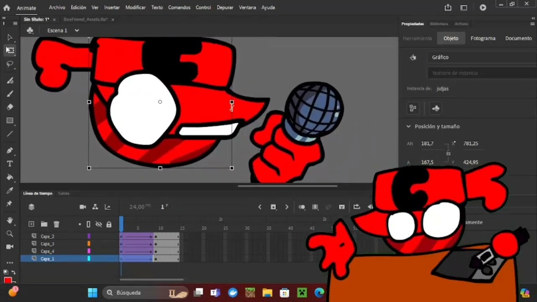
Task: Open the workspace switcher icon
Action: (x=464, y=8)
